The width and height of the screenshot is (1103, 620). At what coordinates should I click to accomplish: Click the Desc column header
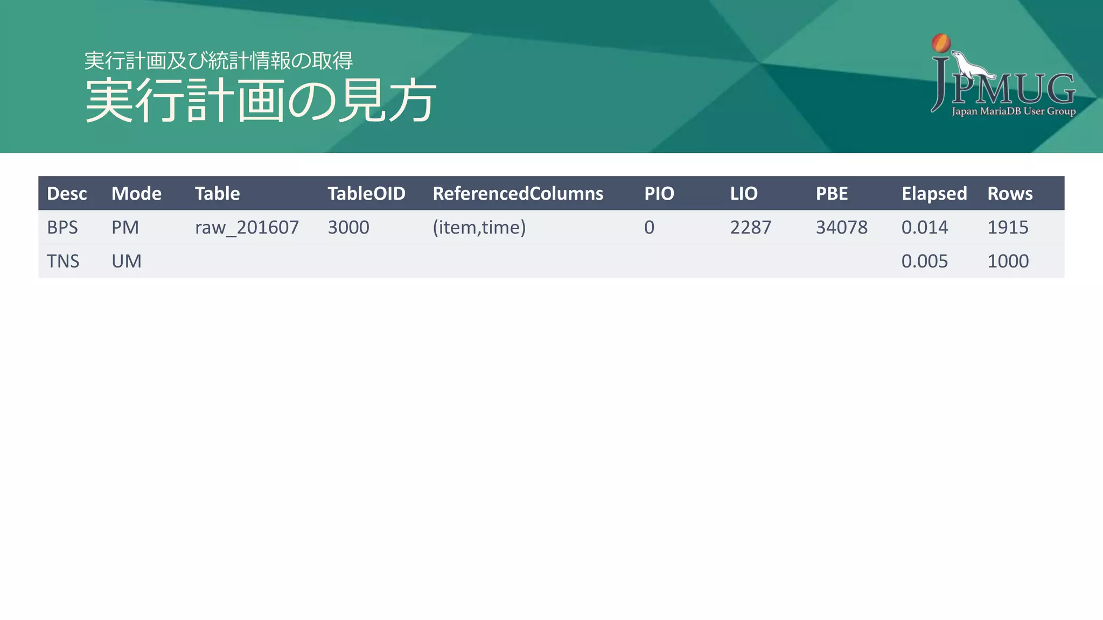pos(67,193)
